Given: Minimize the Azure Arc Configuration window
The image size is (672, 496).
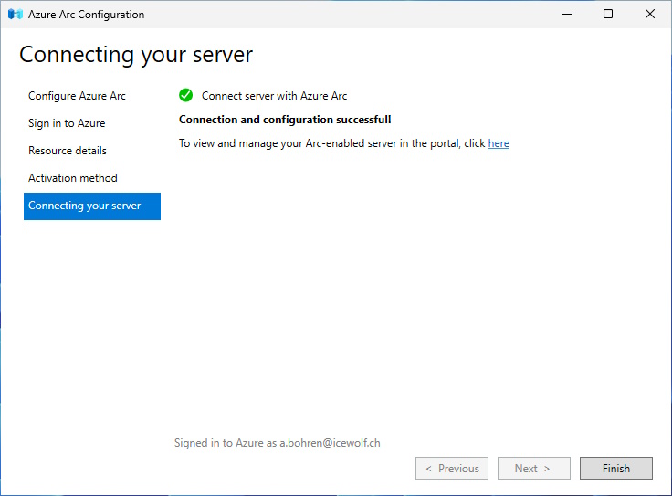Looking at the screenshot, I should [x=567, y=14].
